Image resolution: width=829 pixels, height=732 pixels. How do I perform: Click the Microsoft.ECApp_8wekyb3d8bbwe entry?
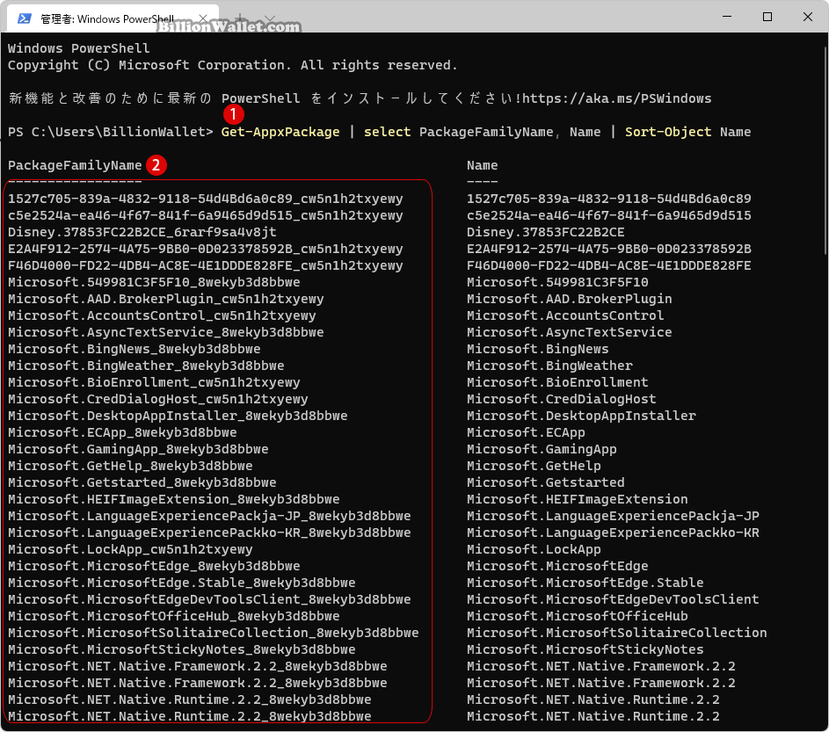(122, 432)
